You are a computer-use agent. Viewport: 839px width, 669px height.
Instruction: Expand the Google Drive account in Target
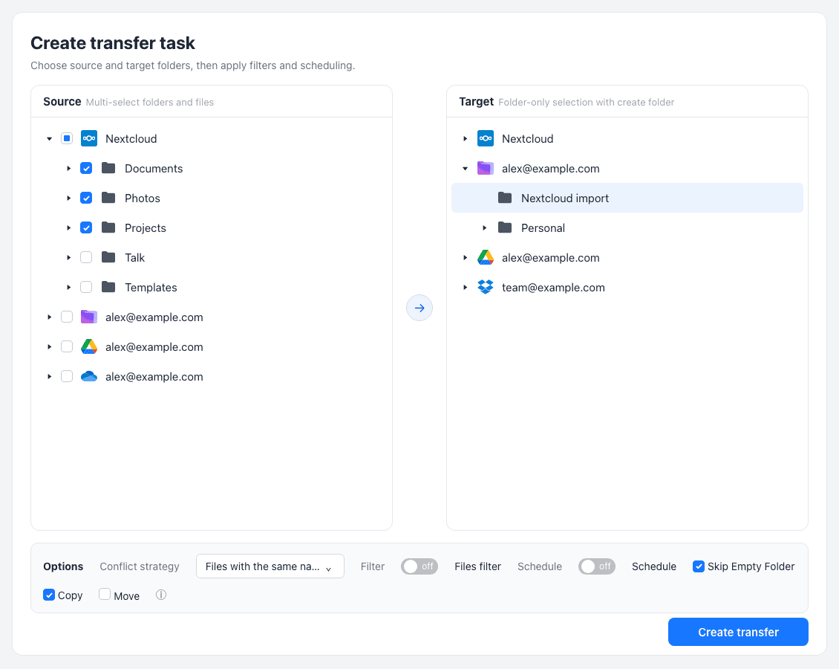click(465, 258)
